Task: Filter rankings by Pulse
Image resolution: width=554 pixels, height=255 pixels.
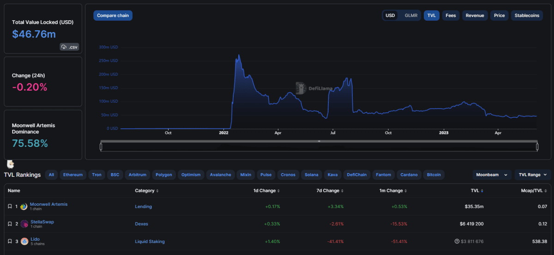Action: pyautogui.click(x=266, y=175)
